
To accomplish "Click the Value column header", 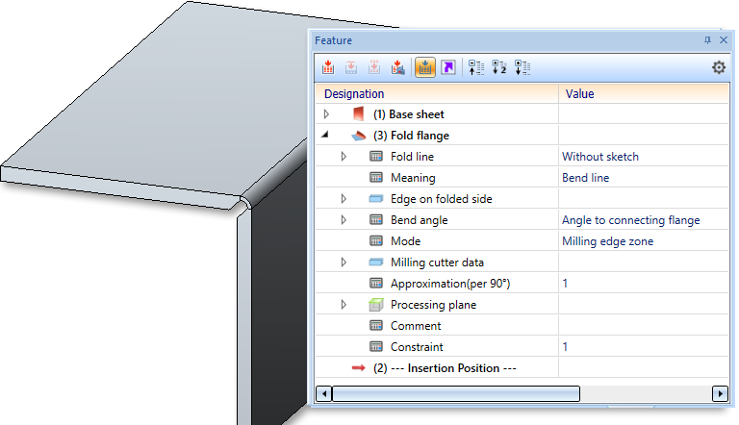I will 644,94.
